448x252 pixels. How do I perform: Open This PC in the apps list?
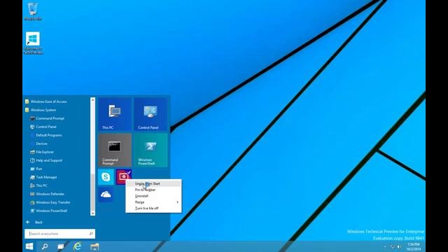tap(39, 185)
